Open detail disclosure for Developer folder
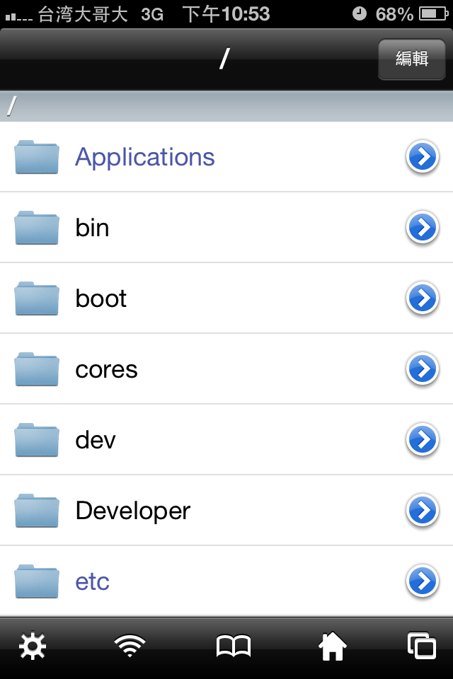Viewport: 453px width, 679px height. [x=423, y=510]
